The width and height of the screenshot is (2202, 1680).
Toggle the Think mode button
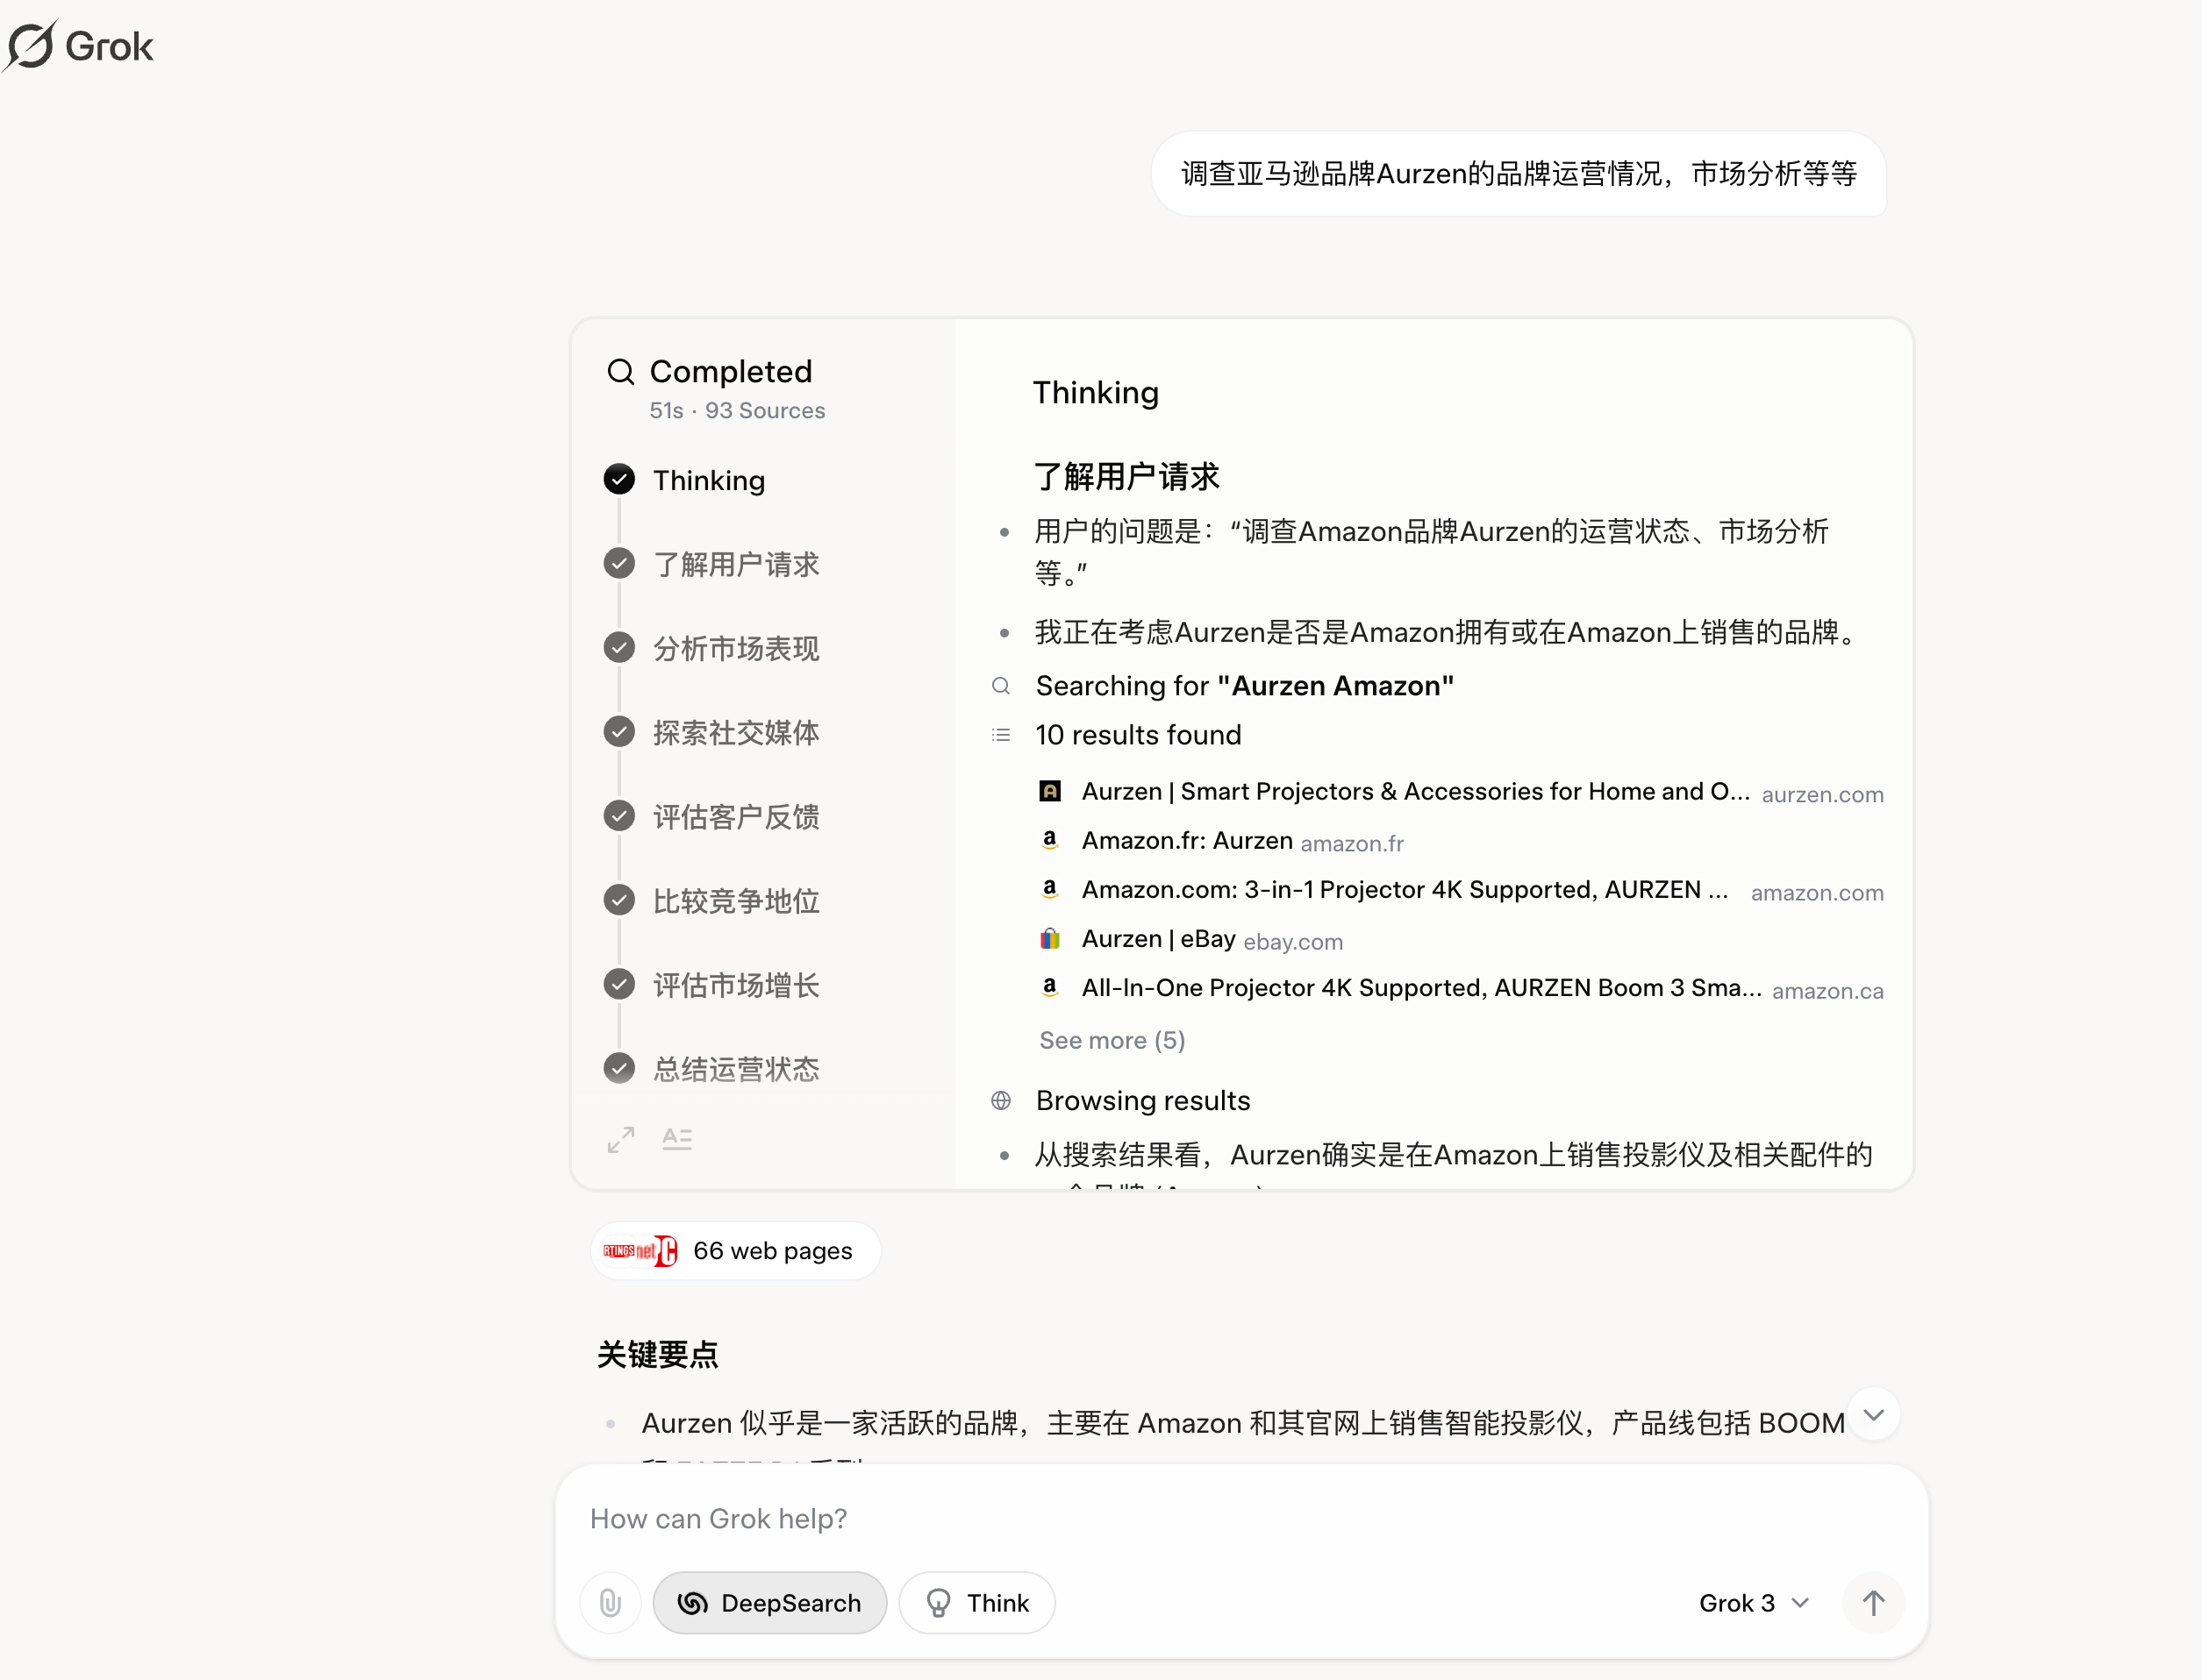click(976, 1603)
